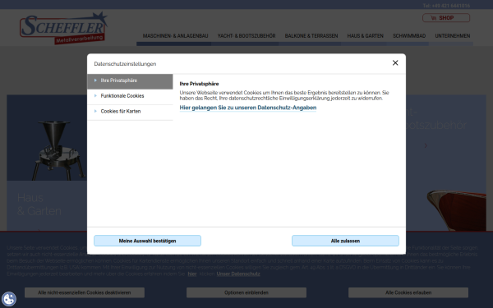Image resolution: width=493 pixels, height=308 pixels.
Task: Open Unternehmen menu
Action: point(453,36)
